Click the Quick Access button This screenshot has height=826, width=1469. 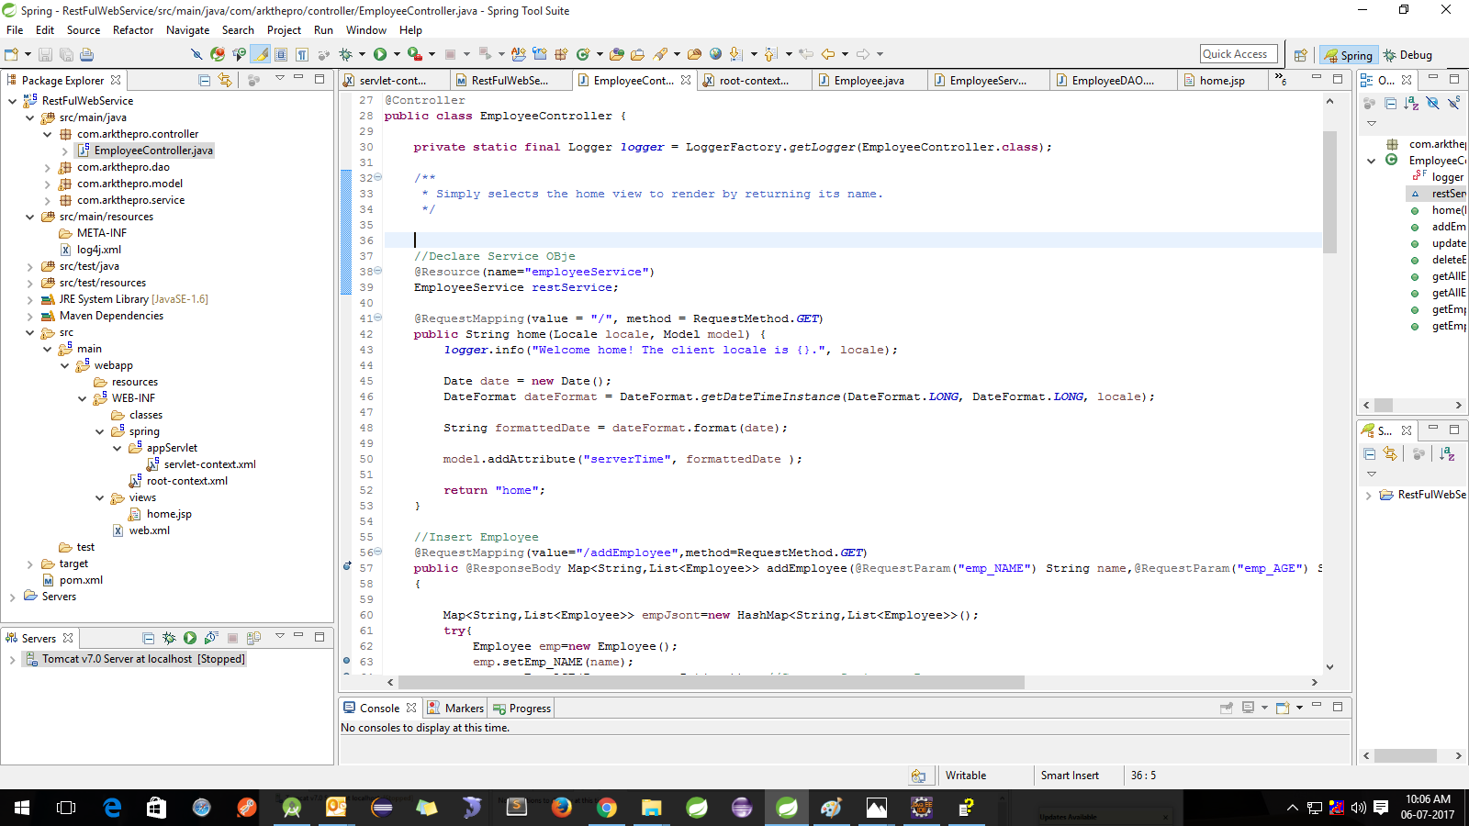tap(1238, 53)
